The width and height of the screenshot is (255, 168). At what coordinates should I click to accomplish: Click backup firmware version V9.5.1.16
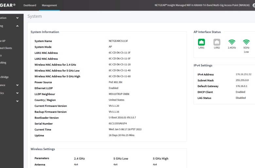(114, 112)
